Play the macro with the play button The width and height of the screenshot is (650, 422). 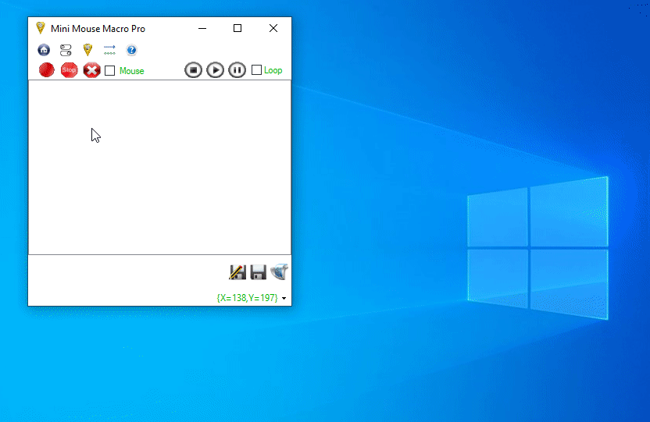coord(215,70)
